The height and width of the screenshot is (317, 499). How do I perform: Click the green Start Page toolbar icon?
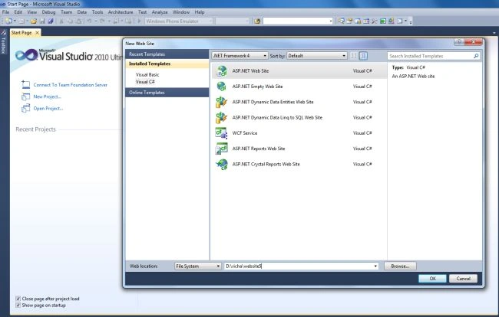383,21
